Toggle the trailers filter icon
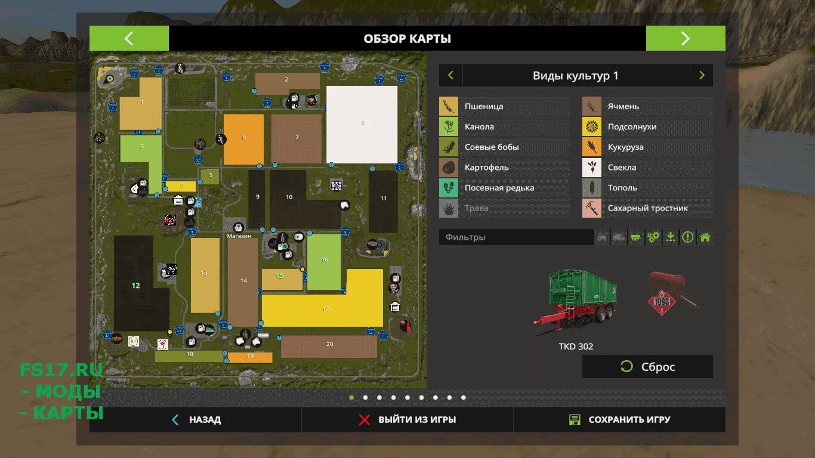The width and height of the screenshot is (815, 458). (637, 237)
